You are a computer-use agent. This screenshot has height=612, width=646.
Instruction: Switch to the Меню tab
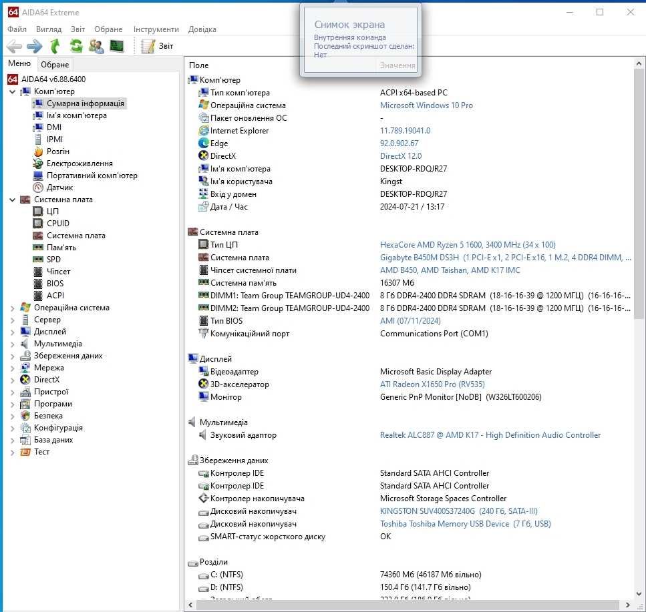[19, 63]
